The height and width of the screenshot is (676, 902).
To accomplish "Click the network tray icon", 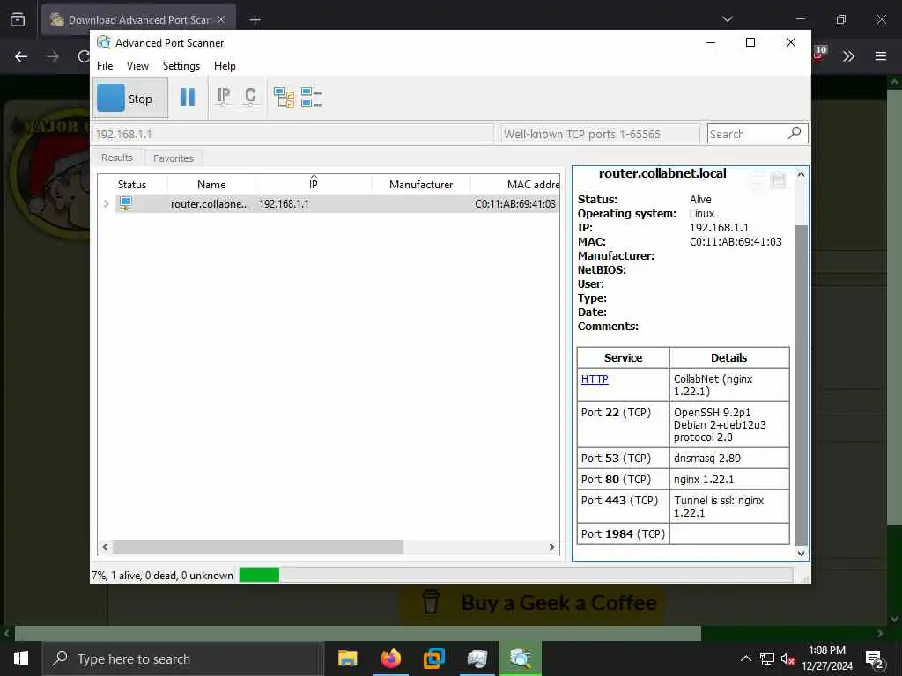I will tap(767, 658).
